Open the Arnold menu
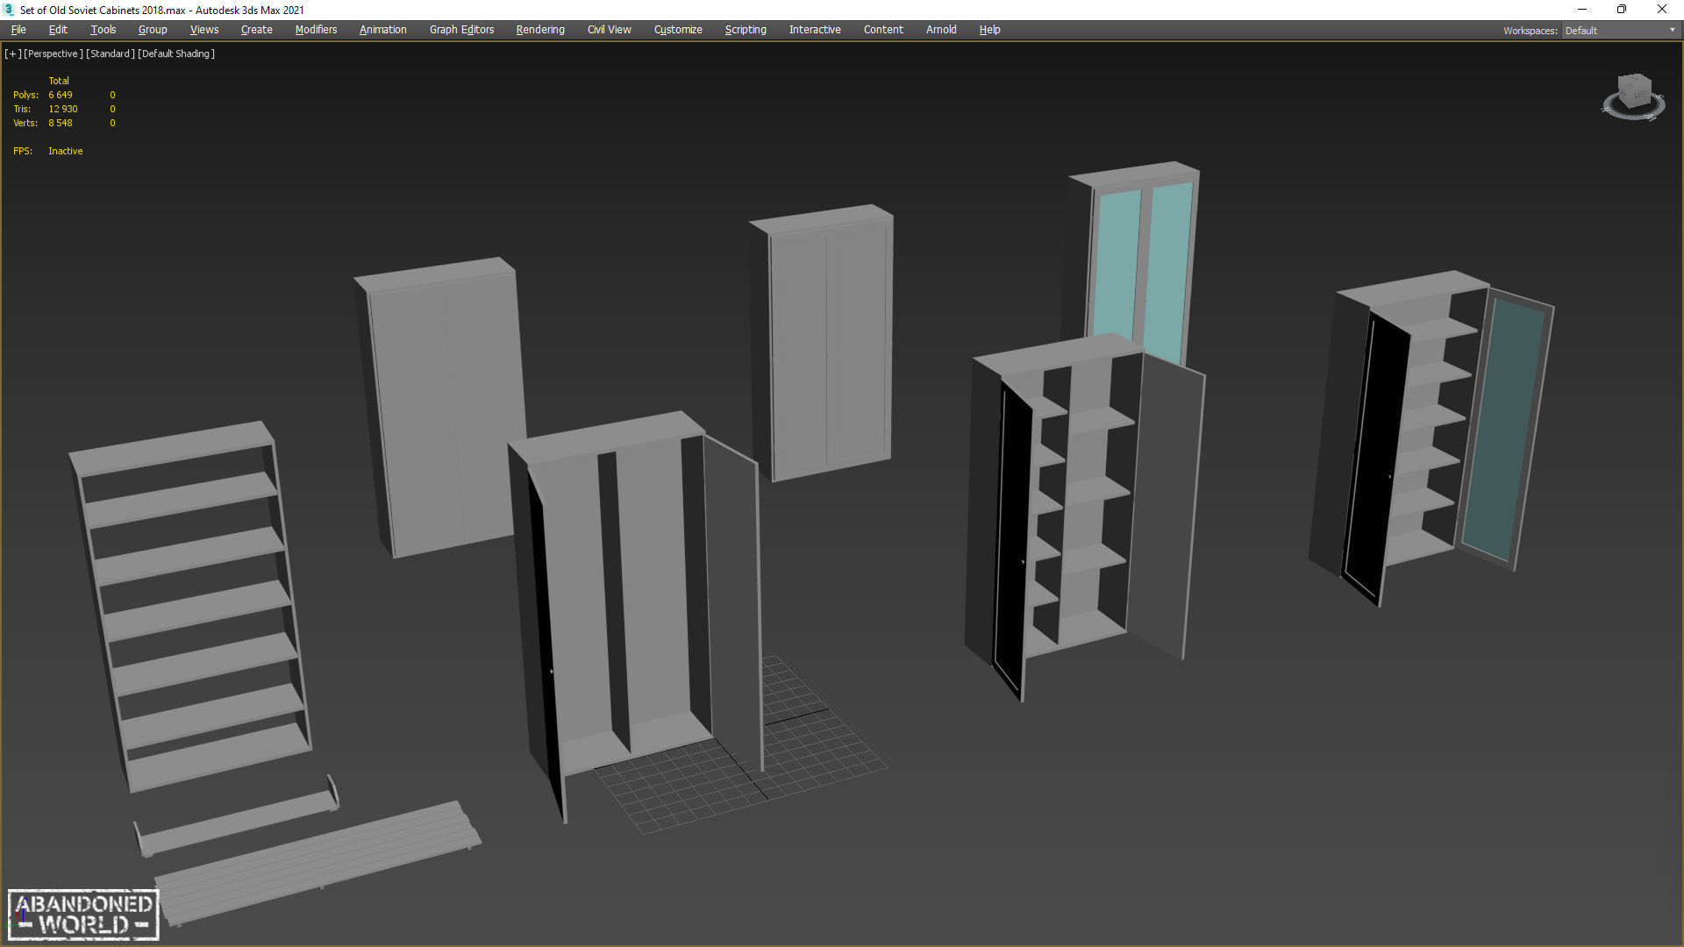Image resolution: width=1684 pixels, height=947 pixels. (x=941, y=30)
